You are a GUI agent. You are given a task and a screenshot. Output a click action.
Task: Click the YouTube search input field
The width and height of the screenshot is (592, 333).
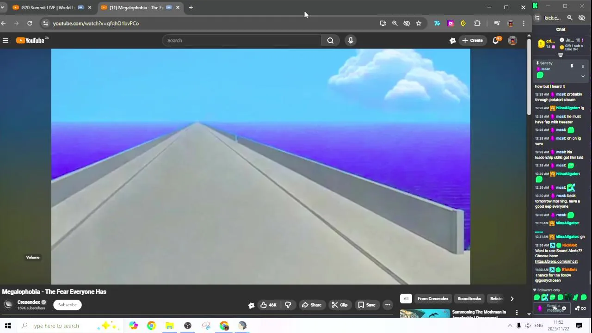tap(242, 41)
